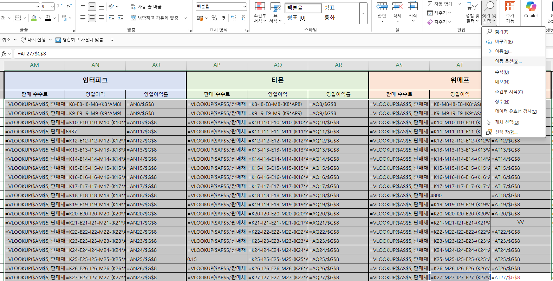
Task: Increase decimal places
Action: 234,18
